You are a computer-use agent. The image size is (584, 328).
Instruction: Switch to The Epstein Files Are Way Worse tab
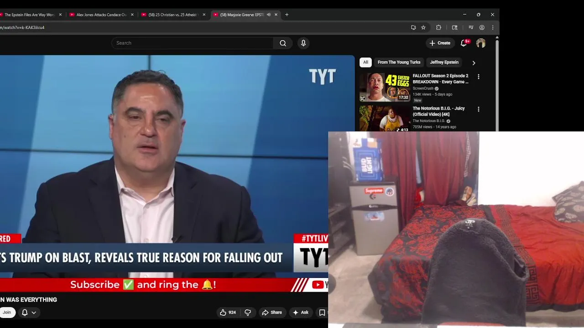tap(29, 15)
